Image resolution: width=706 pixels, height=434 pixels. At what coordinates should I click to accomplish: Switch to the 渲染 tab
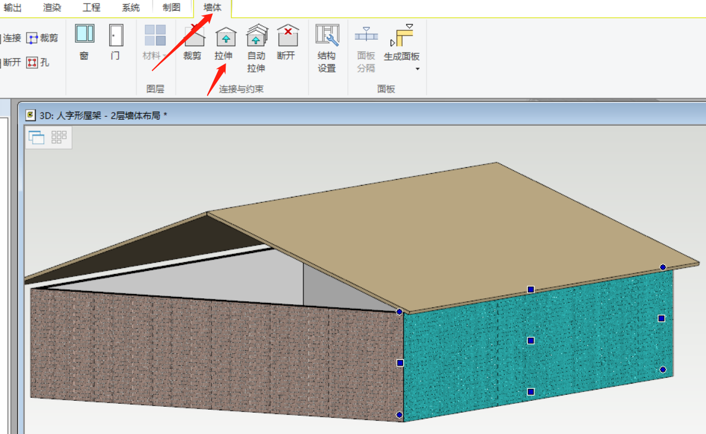[x=52, y=8]
